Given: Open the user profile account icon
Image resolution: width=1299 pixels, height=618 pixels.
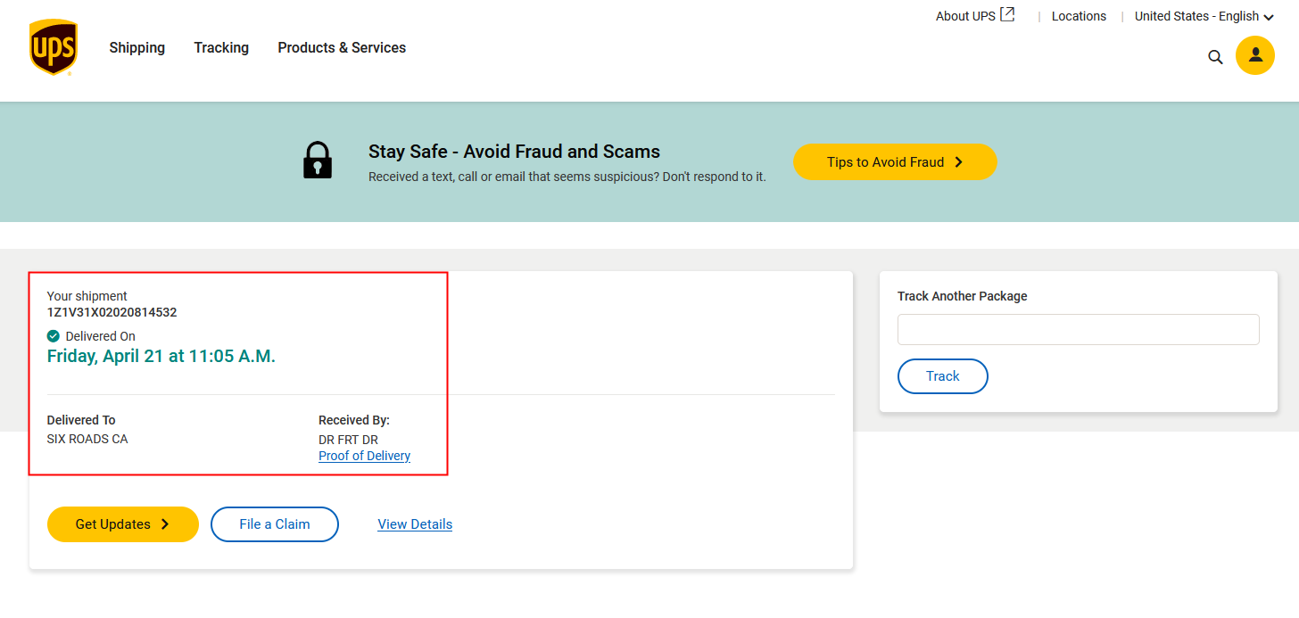Looking at the screenshot, I should (1254, 55).
